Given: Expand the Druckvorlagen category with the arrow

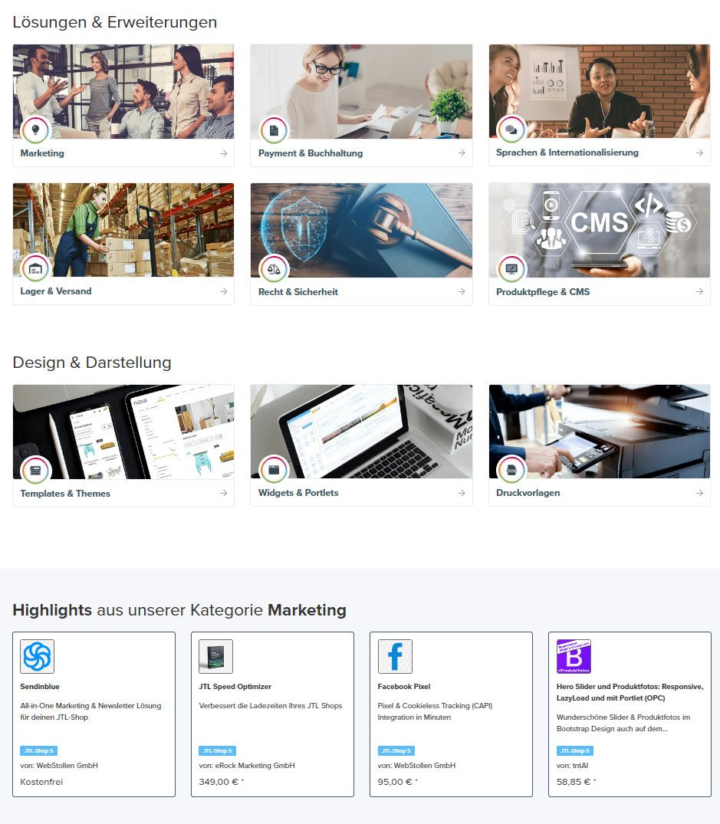Looking at the screenshot, I should [700, 493].
